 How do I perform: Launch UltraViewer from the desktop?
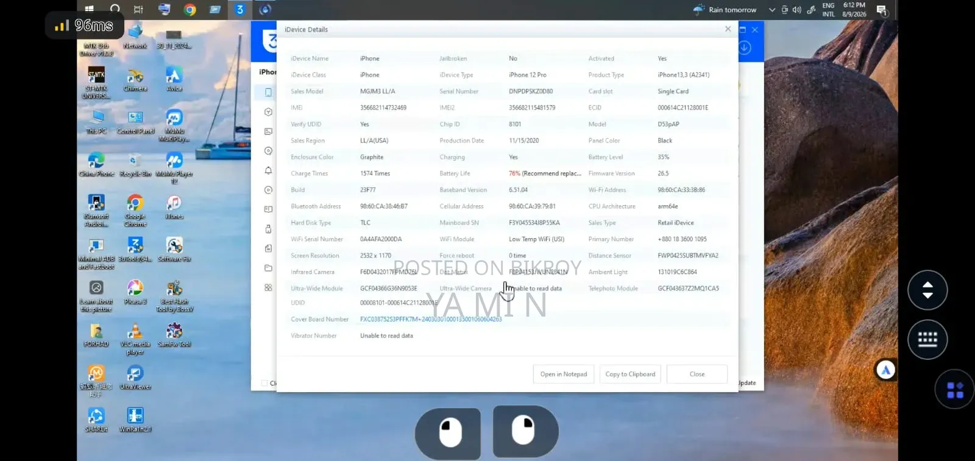[135, 378]
